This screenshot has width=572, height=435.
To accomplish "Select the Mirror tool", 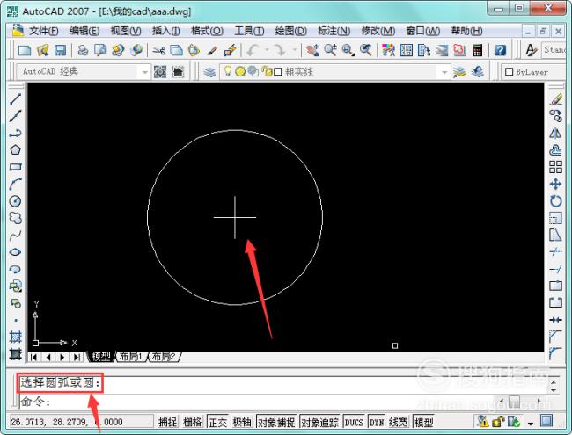I will tap(555, 133).
